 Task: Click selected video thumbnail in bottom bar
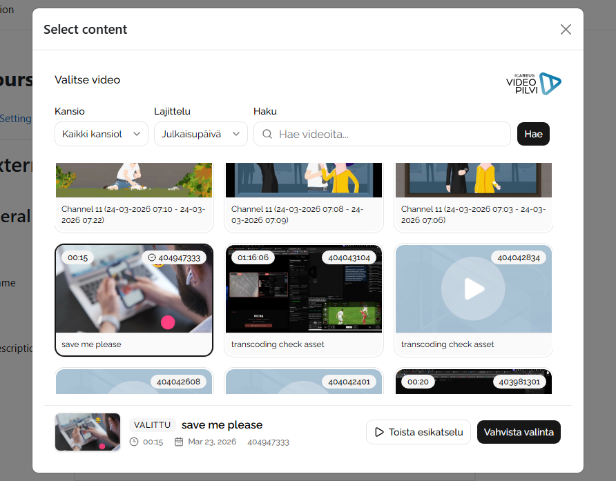(88, 432)
